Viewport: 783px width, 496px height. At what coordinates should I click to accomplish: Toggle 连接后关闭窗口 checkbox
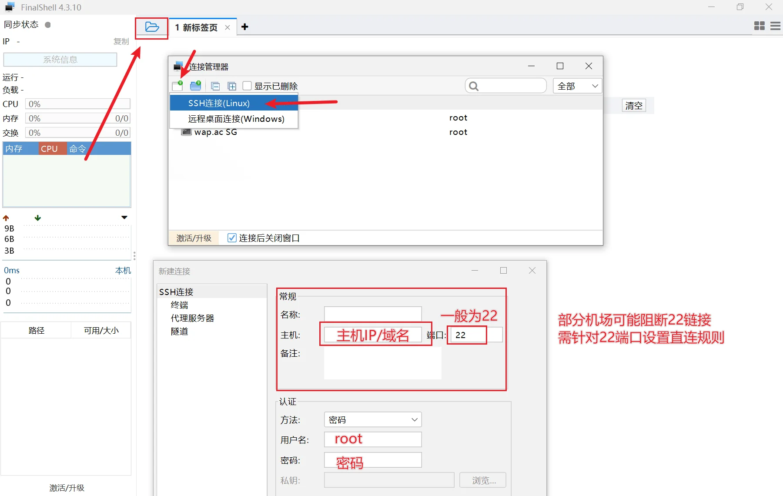(232, 238)
